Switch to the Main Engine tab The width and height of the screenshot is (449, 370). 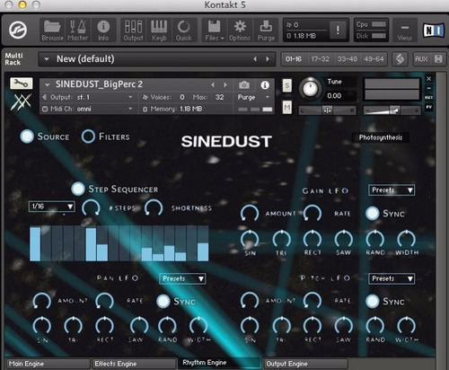point(48,364)
